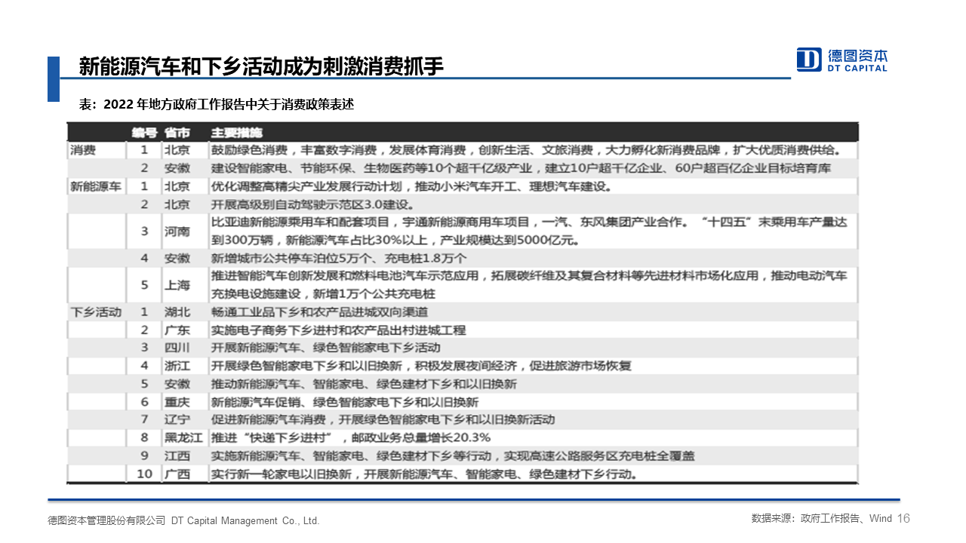Click the 江西 province cell

(177, 456)
